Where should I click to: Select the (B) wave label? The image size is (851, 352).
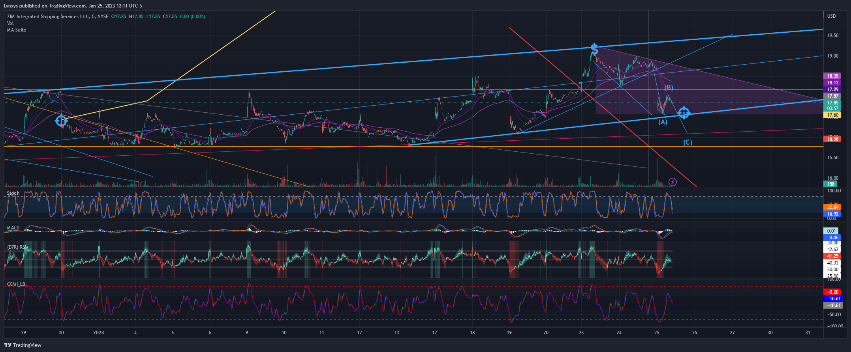(669, 88)
